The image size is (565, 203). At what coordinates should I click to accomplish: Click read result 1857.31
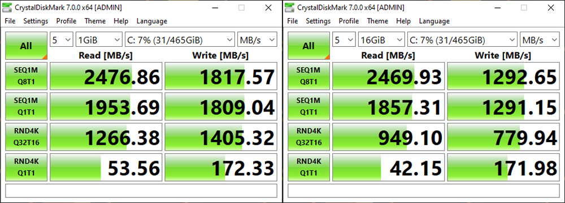[x=389, y=107]
